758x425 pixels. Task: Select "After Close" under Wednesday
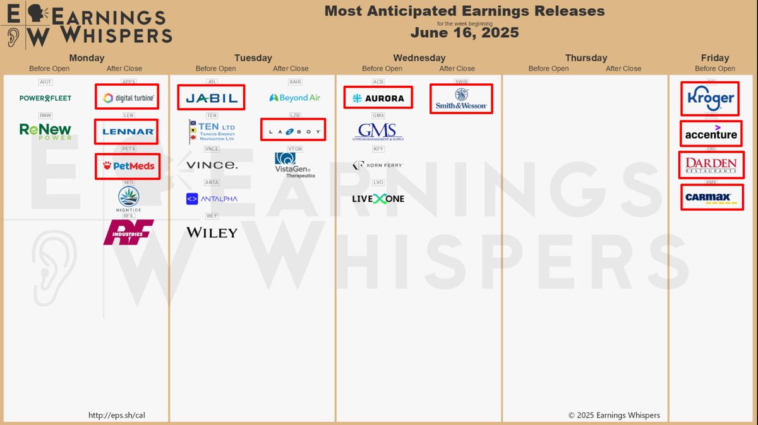[x=457, y=69]
